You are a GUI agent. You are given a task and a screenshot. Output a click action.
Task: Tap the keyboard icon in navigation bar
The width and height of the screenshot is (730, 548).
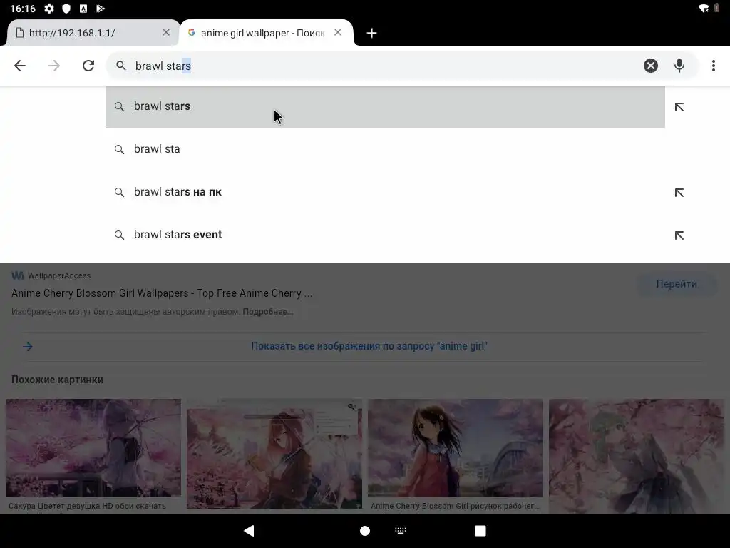click(401, 531)
